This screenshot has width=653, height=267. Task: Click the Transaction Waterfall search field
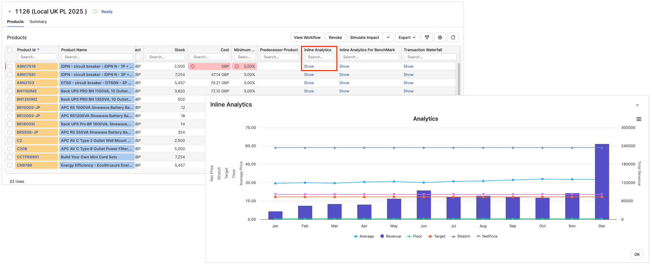pos(430,57)
